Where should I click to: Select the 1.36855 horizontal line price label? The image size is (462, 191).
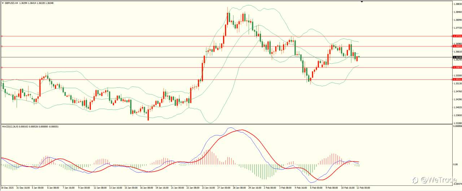[457, 46]
